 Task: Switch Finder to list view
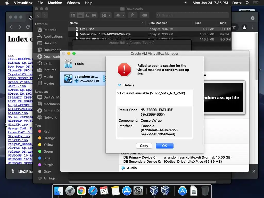(x=80, y=15)
